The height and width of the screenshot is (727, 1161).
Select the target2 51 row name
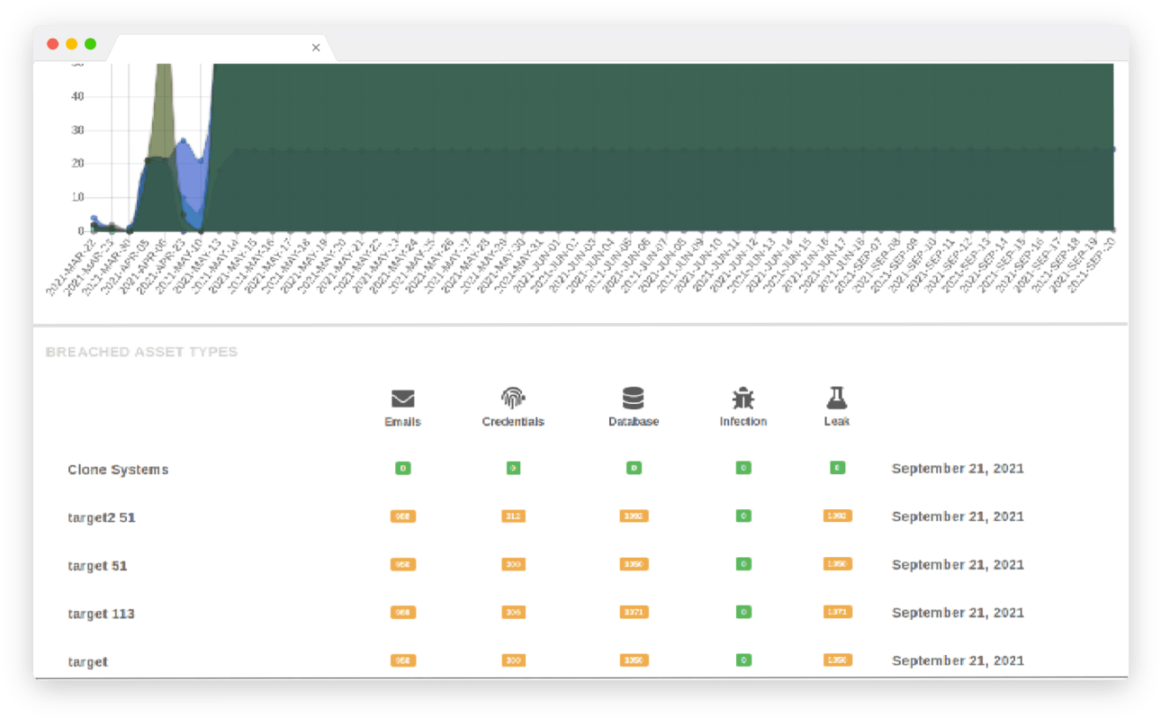(102, 518)
